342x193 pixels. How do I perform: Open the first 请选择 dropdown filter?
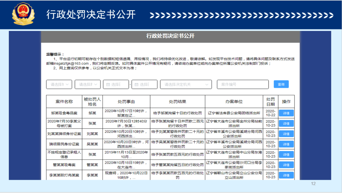click(59, 84)
